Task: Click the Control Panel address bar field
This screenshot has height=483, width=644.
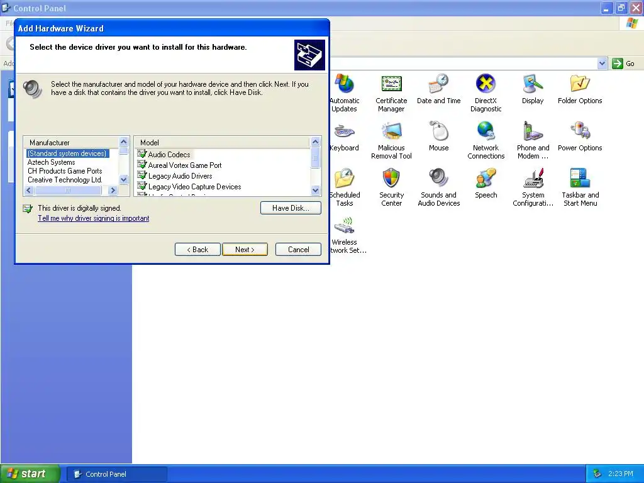Action: (463, 64)
